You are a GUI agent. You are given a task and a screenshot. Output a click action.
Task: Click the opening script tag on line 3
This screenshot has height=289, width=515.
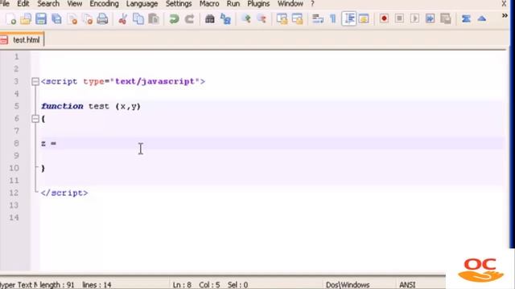tap(123, 82)
